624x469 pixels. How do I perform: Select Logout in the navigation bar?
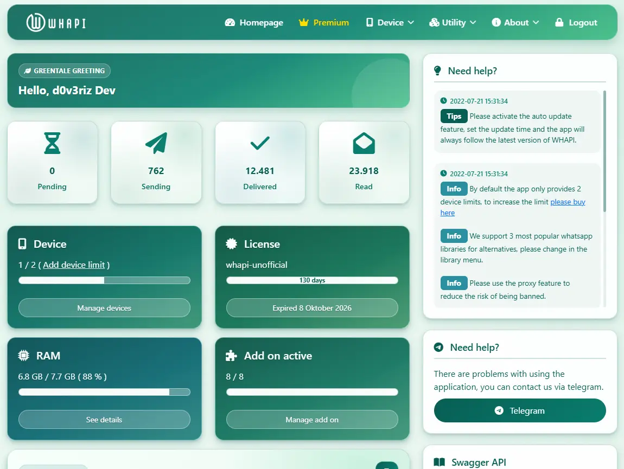coord(576,23)
